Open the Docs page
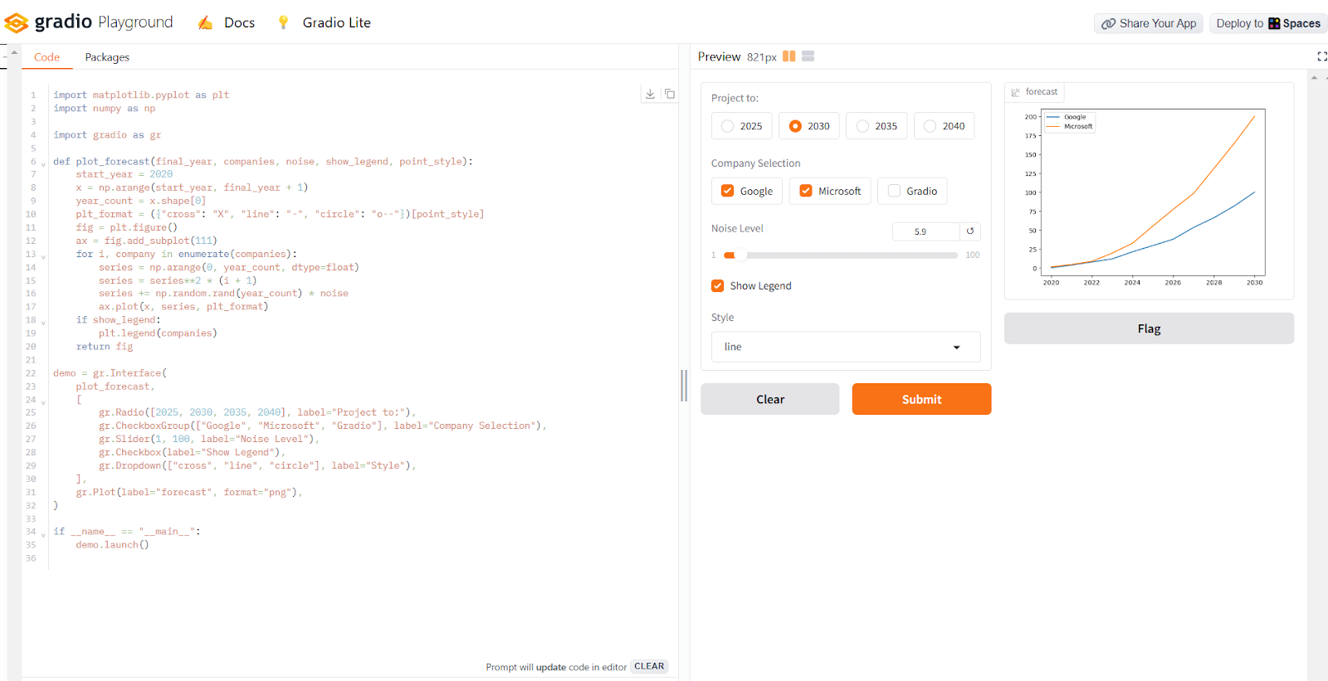The image size is (1328, 681). tap(239, 22)
